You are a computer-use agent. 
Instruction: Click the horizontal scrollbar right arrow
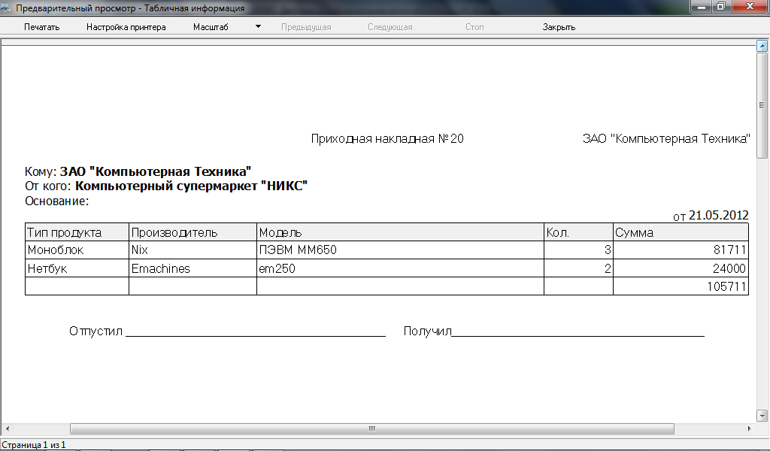[x=749, y=428]
